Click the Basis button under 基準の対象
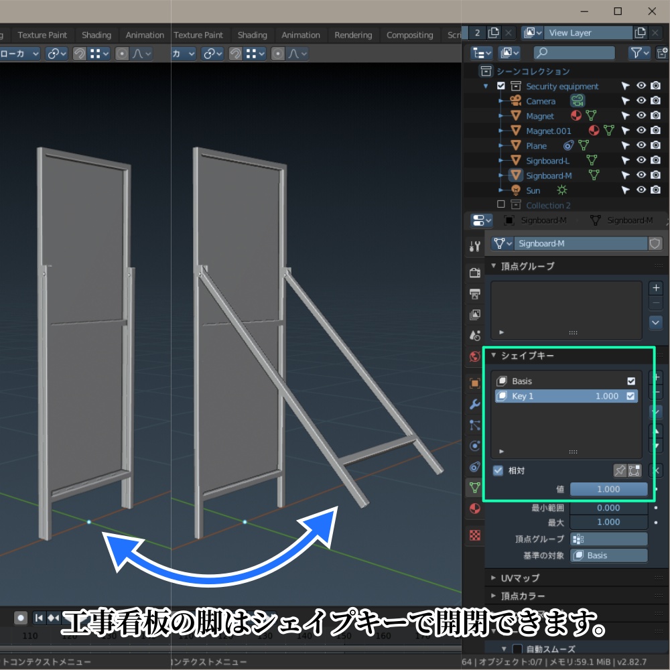 [x=608, y=555]
